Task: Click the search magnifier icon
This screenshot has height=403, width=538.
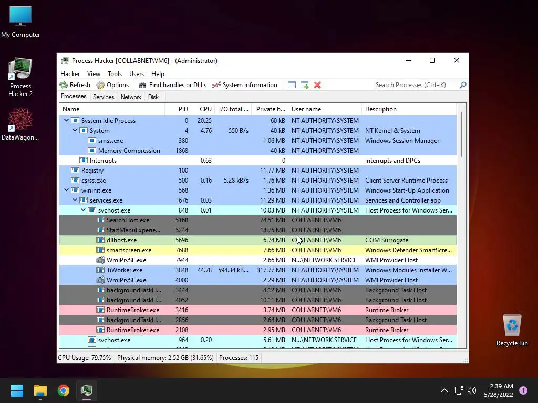Action: tap(463, 84)
